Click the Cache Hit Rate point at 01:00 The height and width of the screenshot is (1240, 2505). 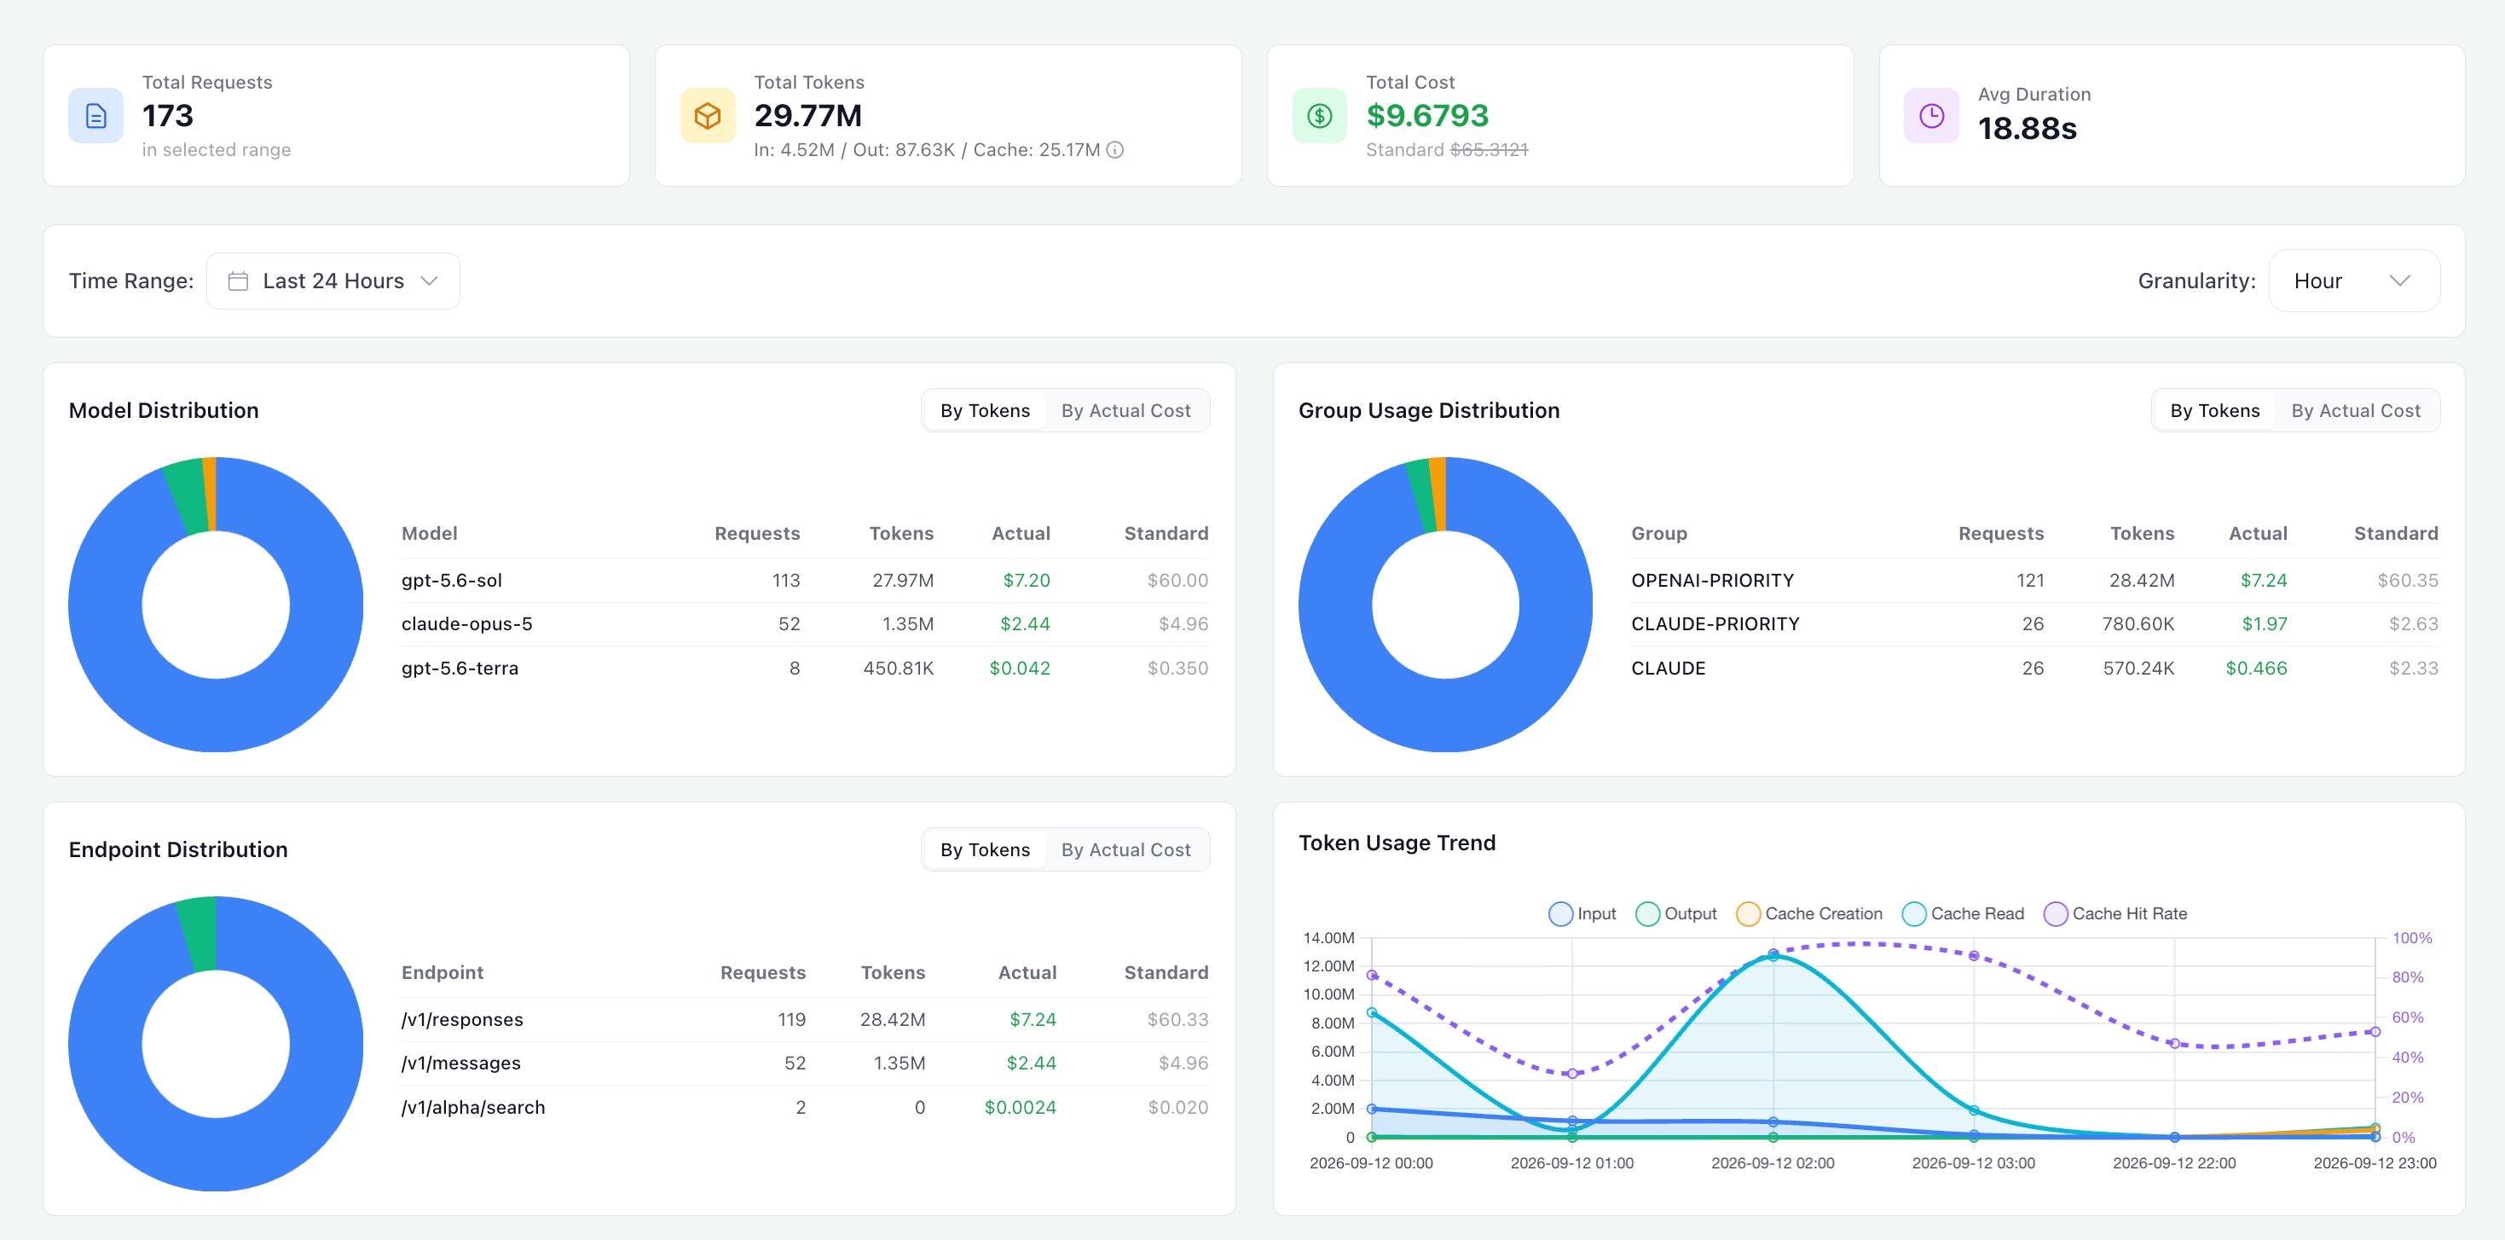(x=1571, y=1074)
